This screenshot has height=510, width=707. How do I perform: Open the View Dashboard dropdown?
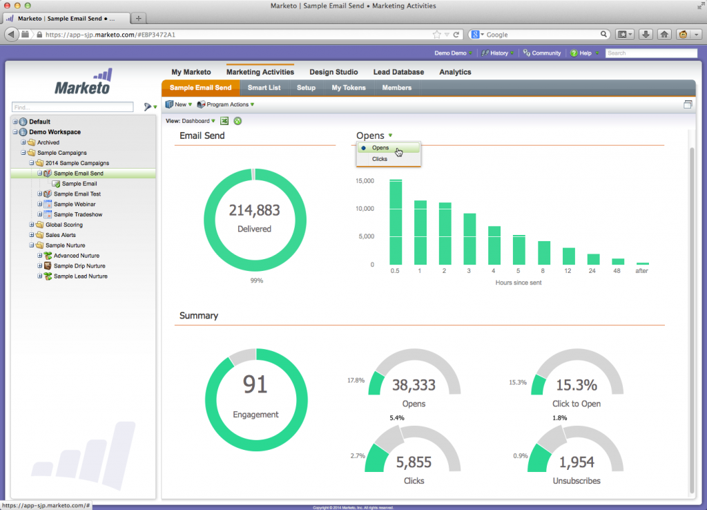click(x=198, y=121)
